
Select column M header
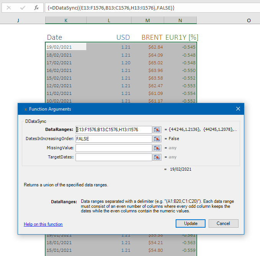pyautogui.click(x=148, y=20)
